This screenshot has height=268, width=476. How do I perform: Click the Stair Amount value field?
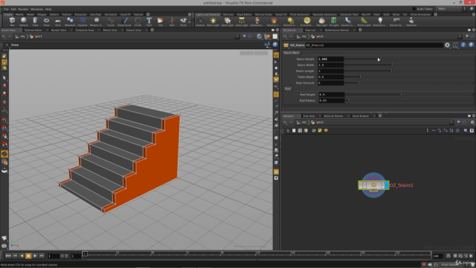coord(330,83)
